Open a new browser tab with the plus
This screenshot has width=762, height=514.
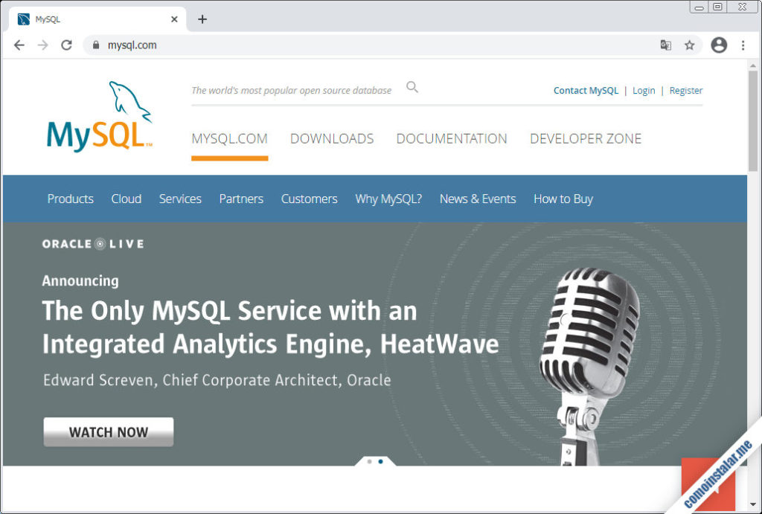coord(202,19)
